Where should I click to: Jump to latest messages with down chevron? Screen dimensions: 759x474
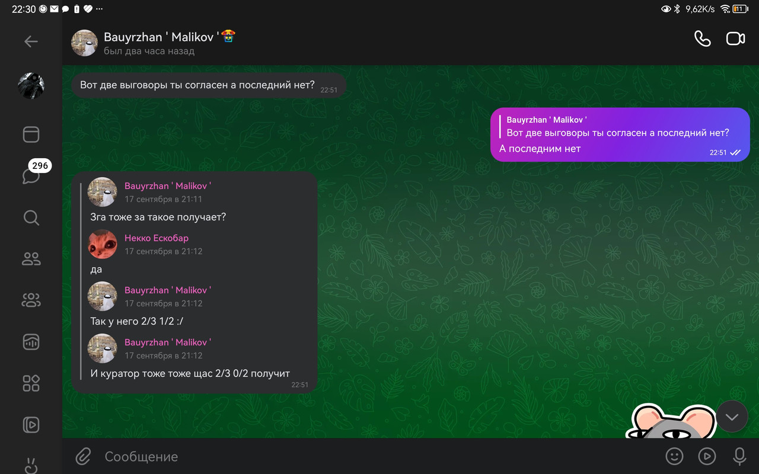click(x=732, y=417)
